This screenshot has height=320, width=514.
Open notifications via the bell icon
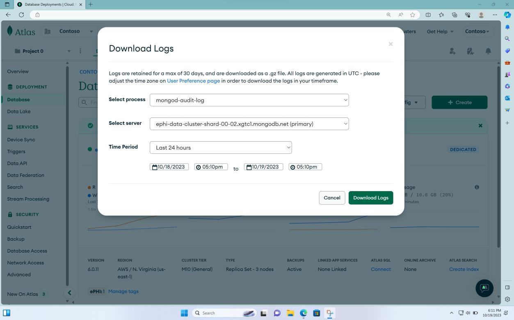pyautogui.click(x=488, y=51)
